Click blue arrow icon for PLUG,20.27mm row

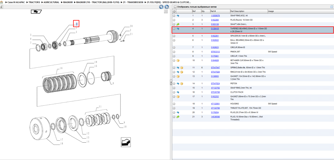pos(178,112)
